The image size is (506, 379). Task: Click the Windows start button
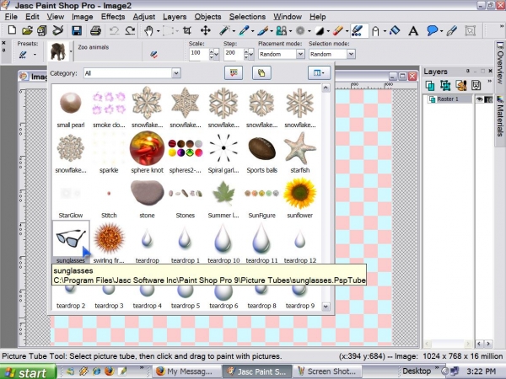pyautogui.click(x=28, y=372)
